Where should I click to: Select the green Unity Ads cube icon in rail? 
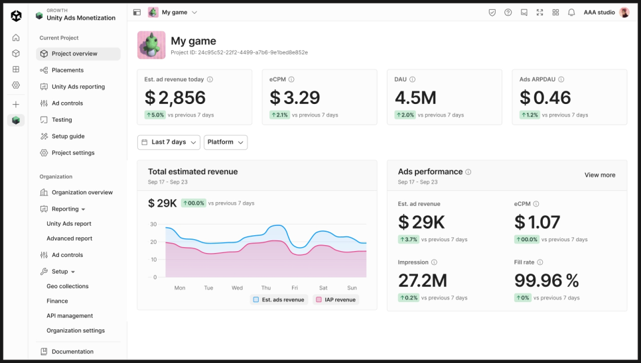(x=16, y=121)
